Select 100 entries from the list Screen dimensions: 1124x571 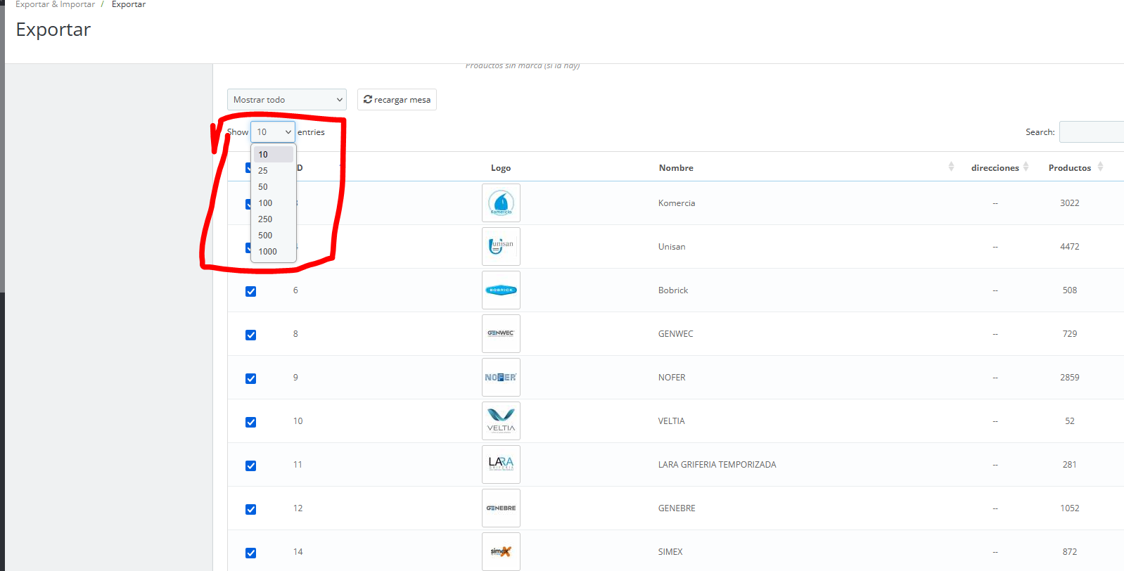click(265, 203)
